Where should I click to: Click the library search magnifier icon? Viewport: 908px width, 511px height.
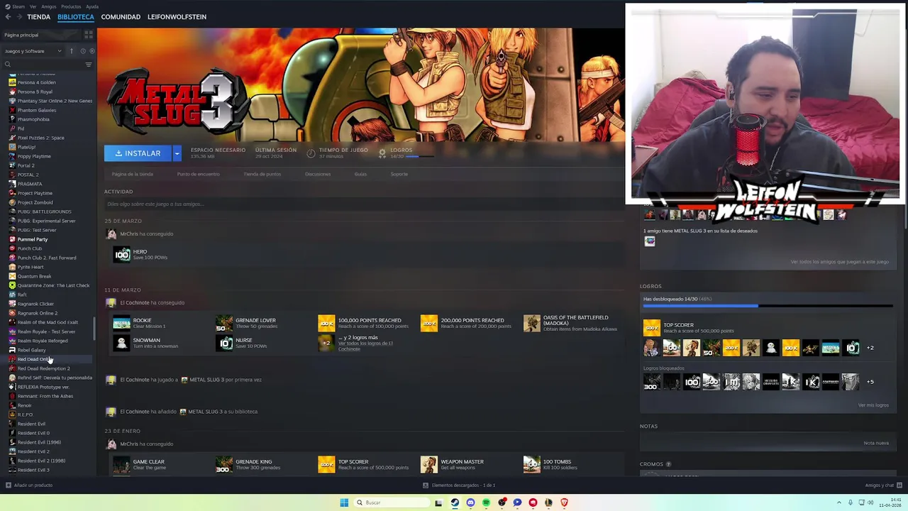point(8,65)
